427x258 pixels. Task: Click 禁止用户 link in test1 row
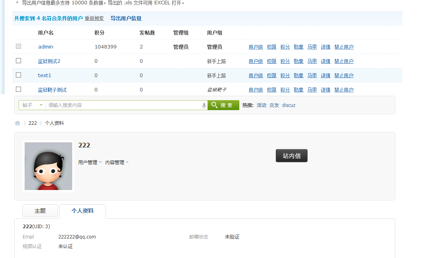pyautogui.click(x=344, y=75)
